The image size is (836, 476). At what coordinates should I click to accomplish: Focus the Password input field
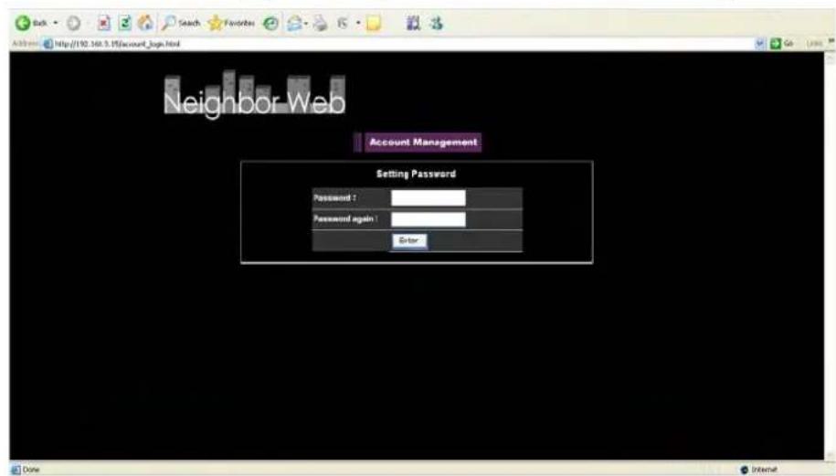[x=428, y=198]
